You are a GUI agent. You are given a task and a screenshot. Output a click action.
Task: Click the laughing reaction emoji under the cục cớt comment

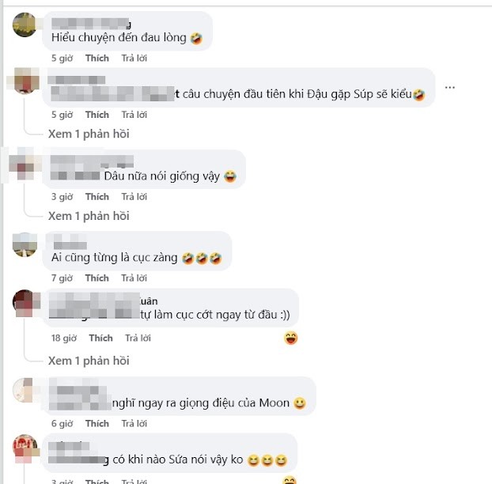[x=290, y=338]
